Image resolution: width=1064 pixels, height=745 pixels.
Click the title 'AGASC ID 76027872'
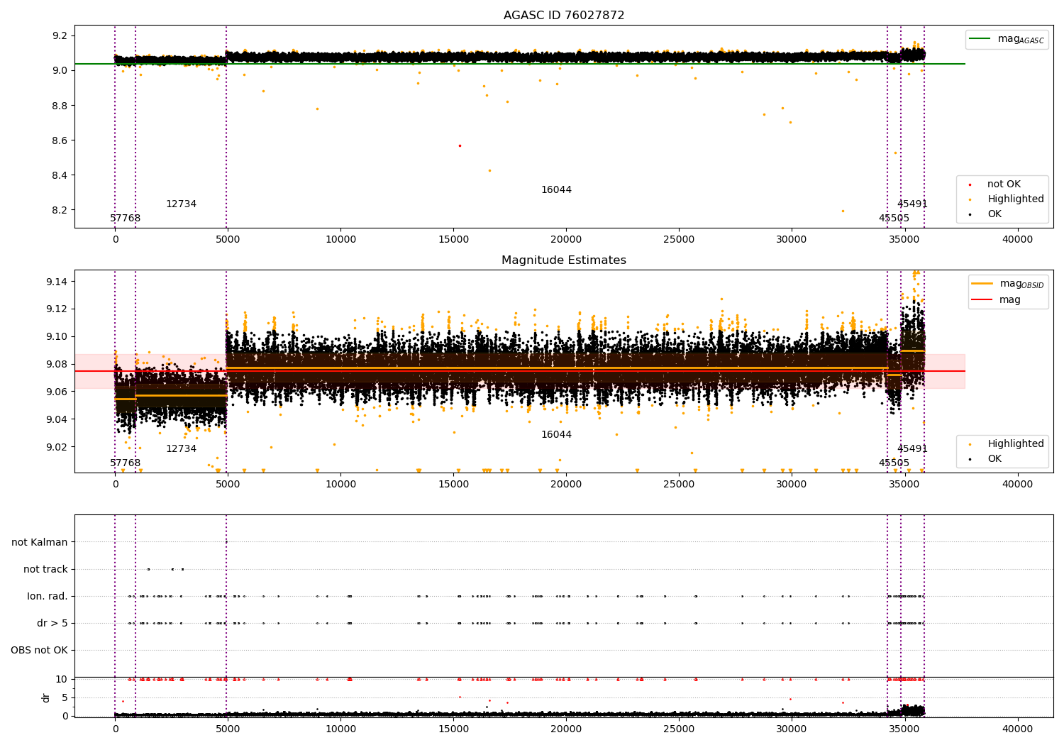[564, 16]
